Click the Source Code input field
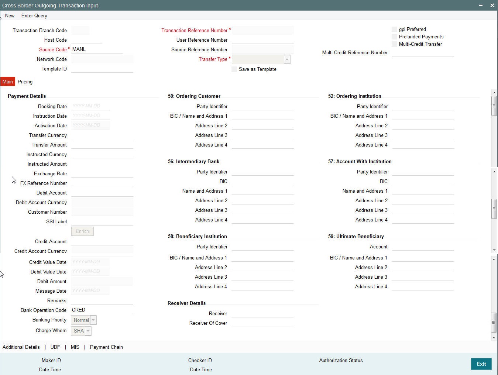 [97, 49]
